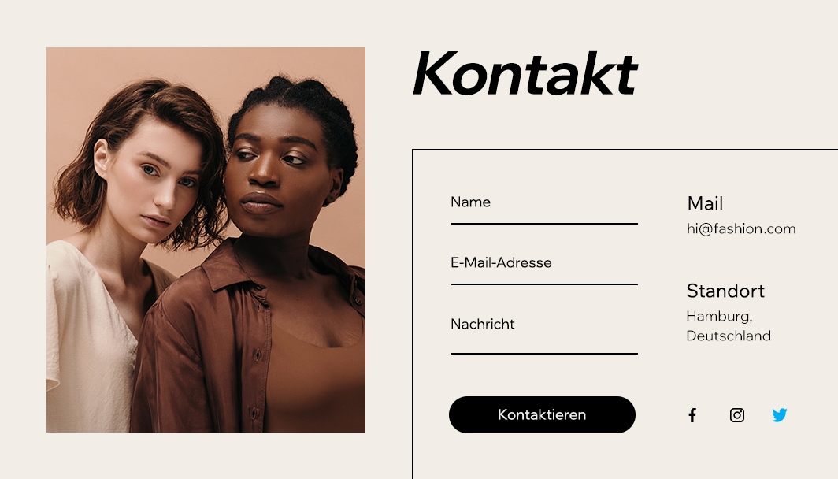The height and width of the screenshot is (479, 838).
Task: Click the E-Mail-Adresse field label
Action: point(501,262)
